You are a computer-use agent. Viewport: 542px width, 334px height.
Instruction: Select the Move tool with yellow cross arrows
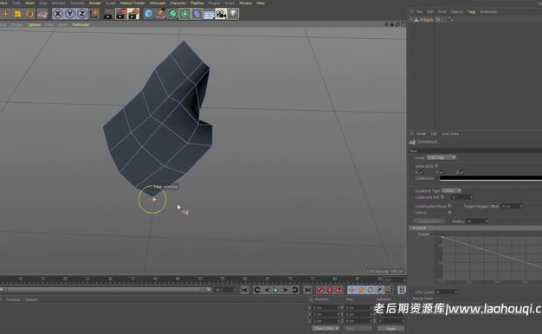5,14
